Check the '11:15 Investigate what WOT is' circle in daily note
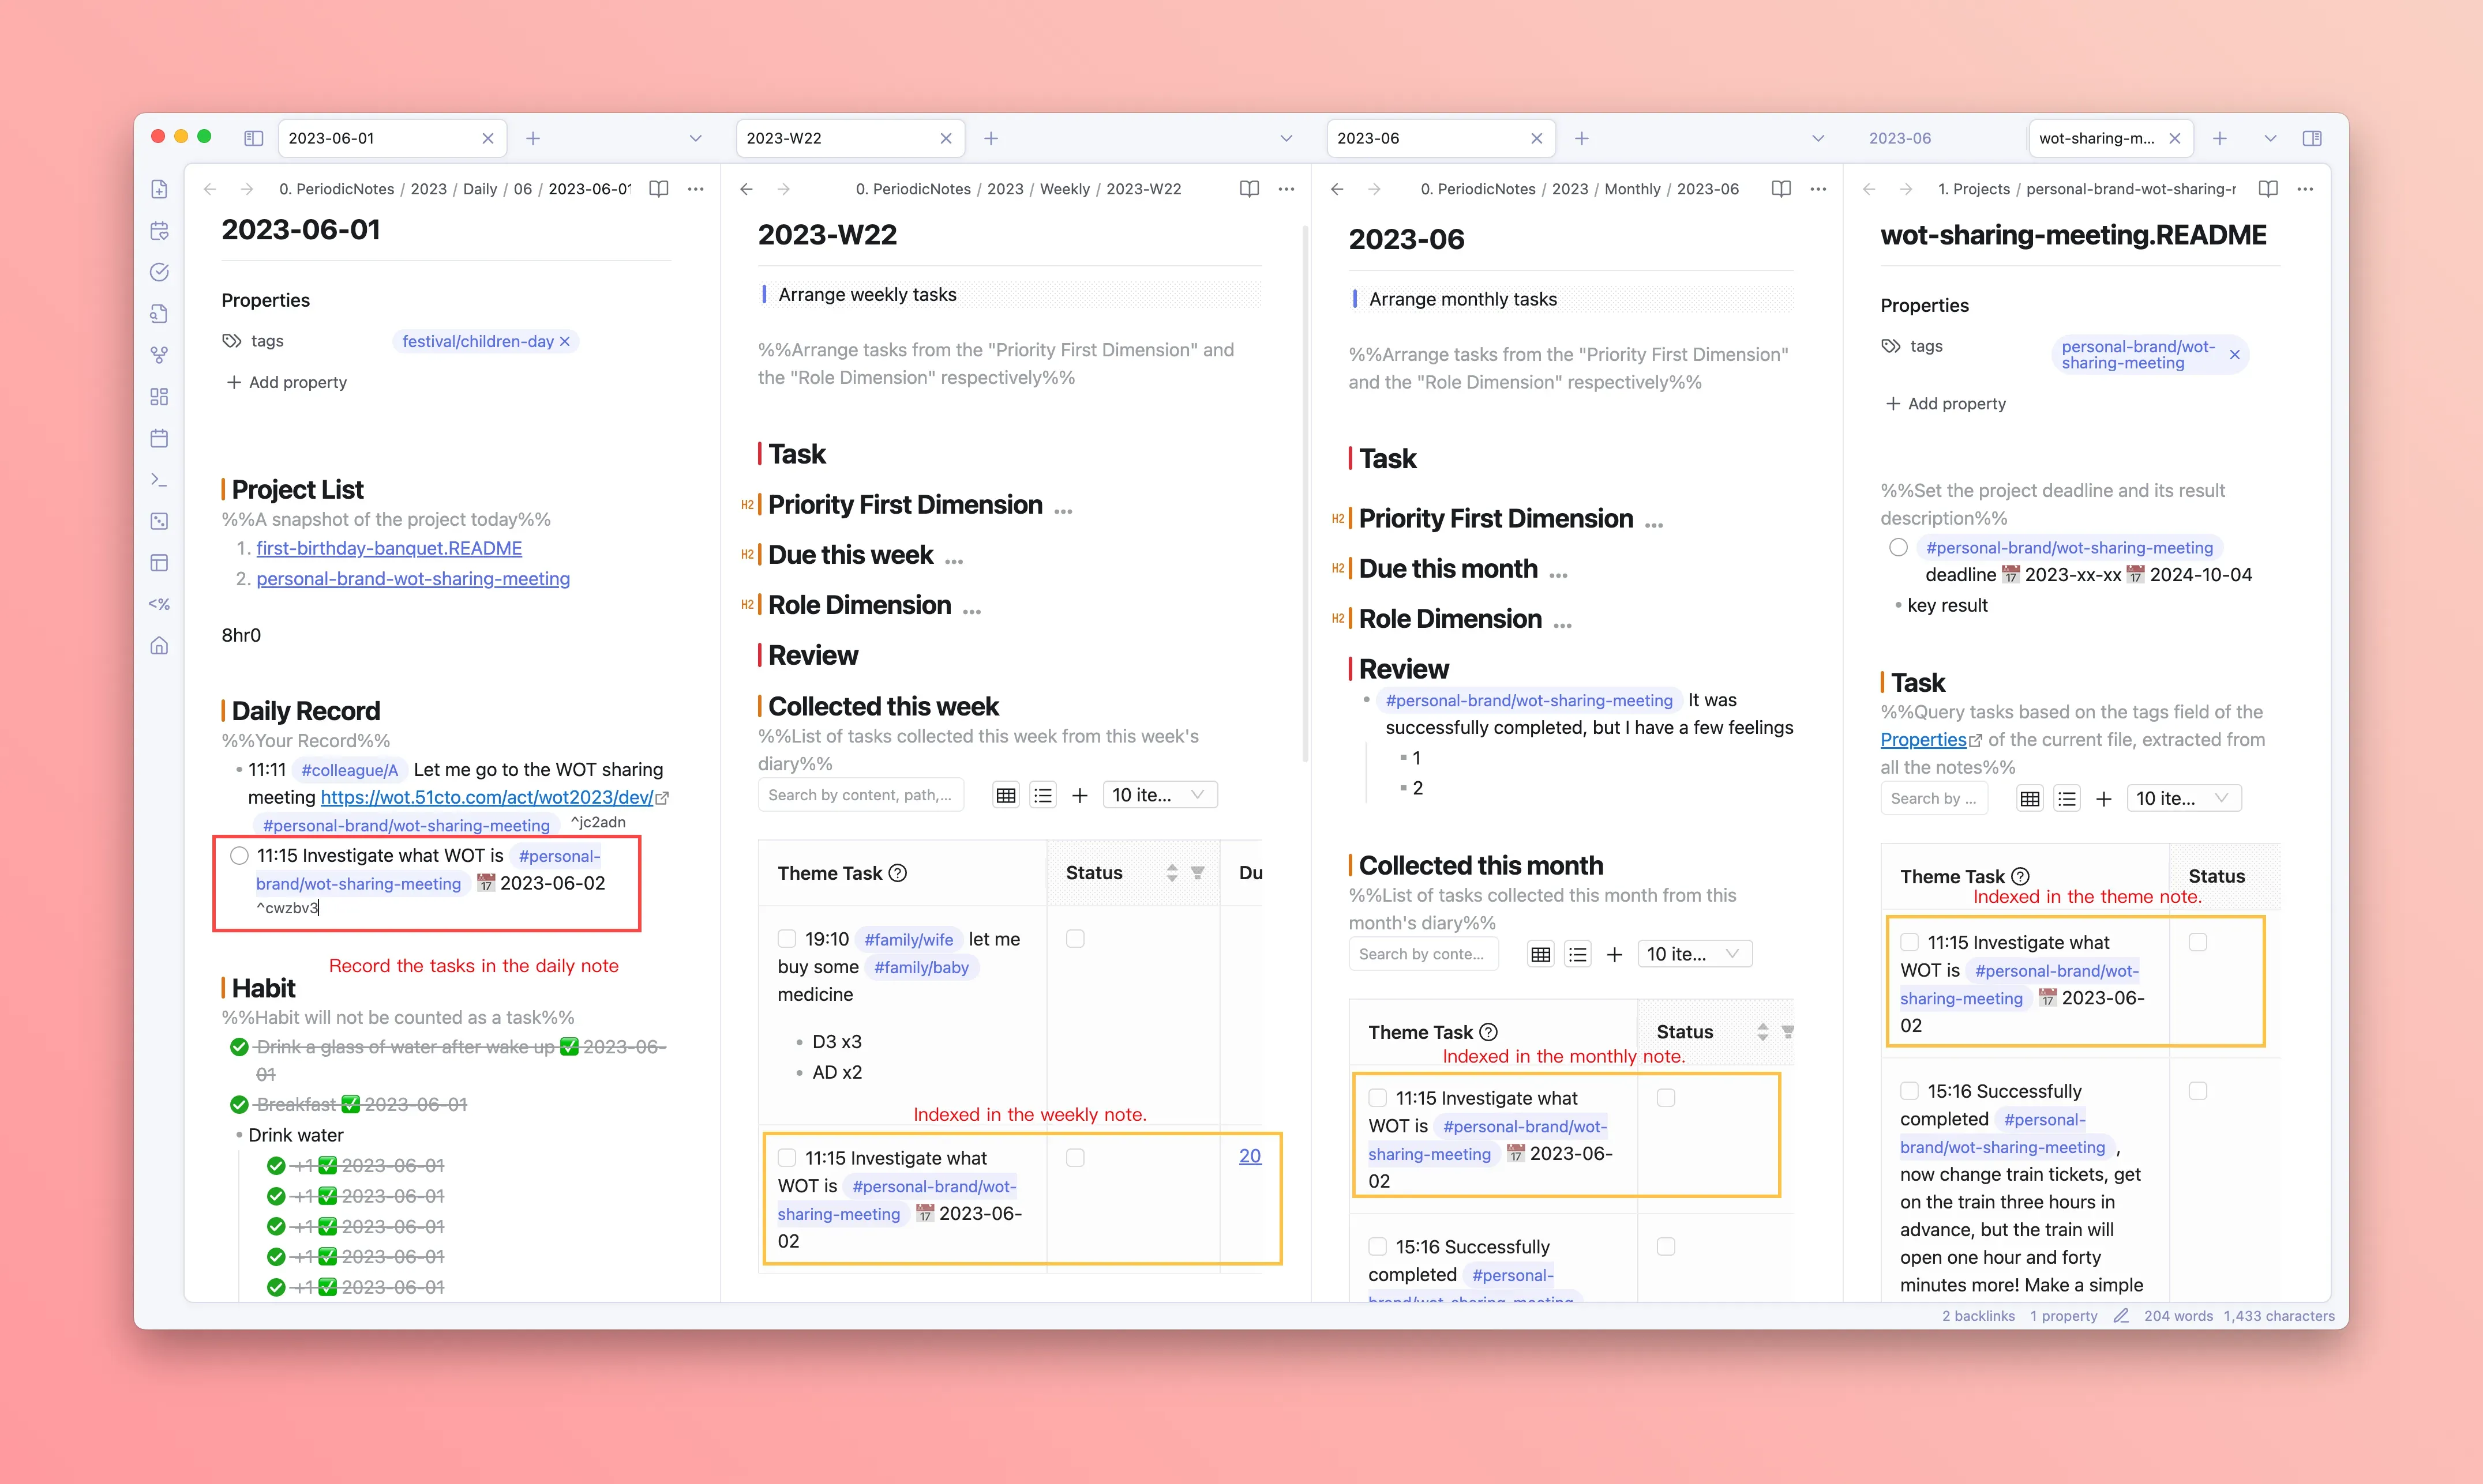The image size is (2483, 1484). 239,856
